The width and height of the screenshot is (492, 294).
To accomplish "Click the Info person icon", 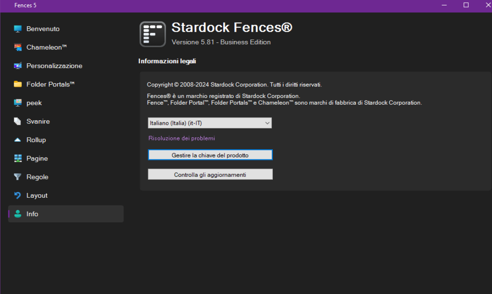I will (x=18, y=214).
